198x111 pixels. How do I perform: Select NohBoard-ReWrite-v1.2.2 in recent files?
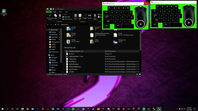coord(102,51)
